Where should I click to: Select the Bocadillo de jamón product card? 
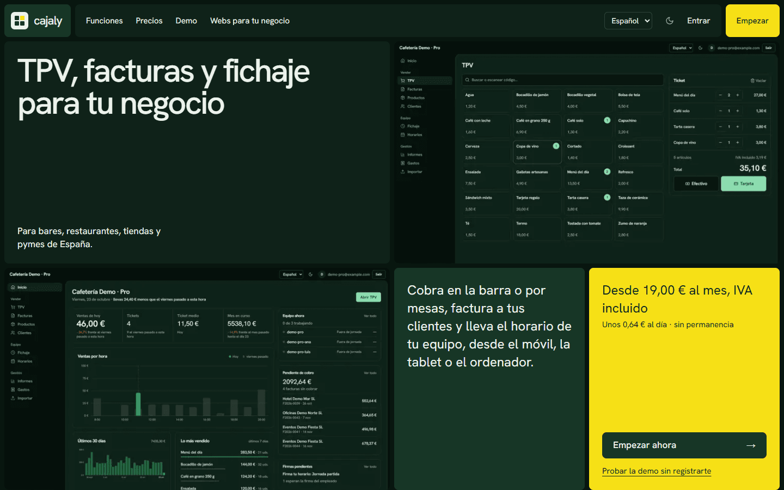537,101
